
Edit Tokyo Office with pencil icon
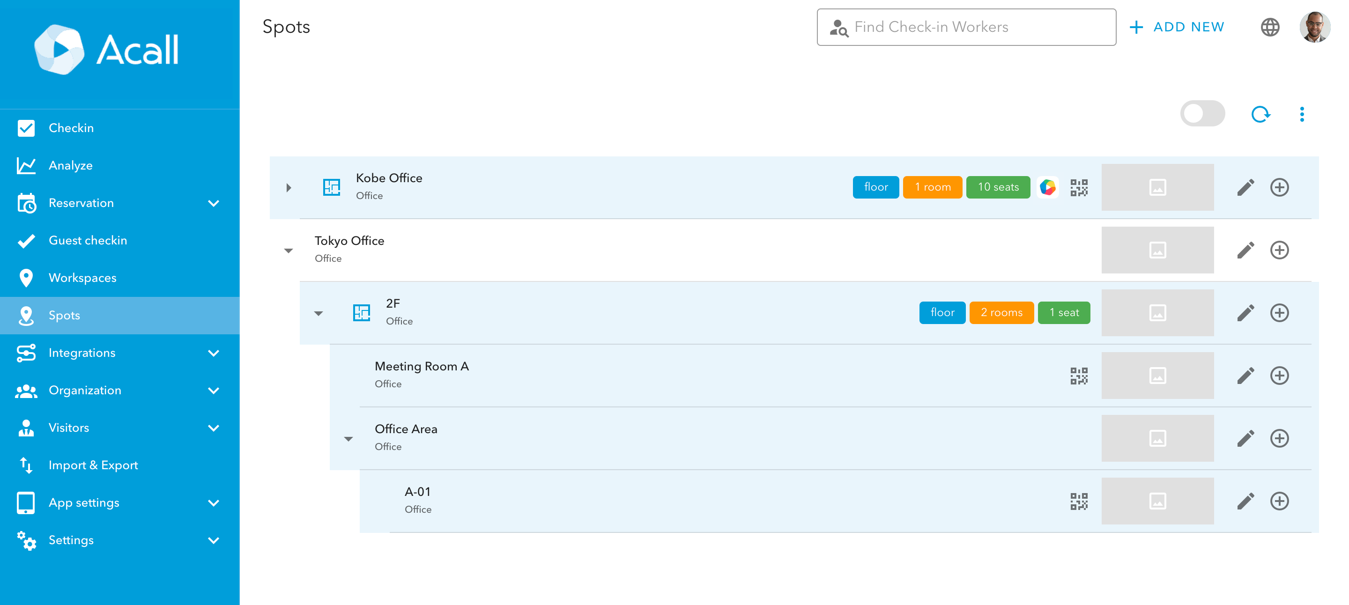(1245, 250)
